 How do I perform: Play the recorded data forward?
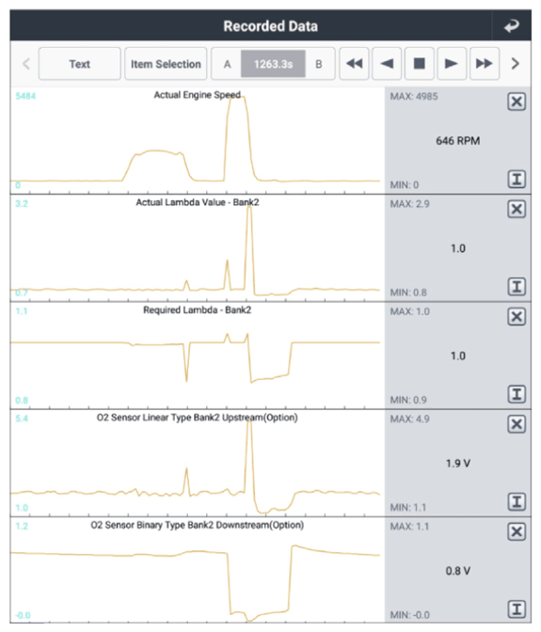pyautogui.click(x=452, y=64)
